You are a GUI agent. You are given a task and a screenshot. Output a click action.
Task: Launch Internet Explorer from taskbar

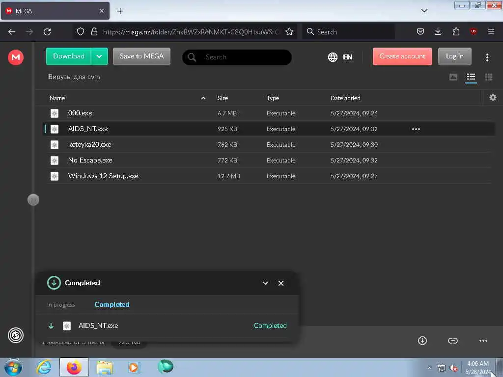44,367
